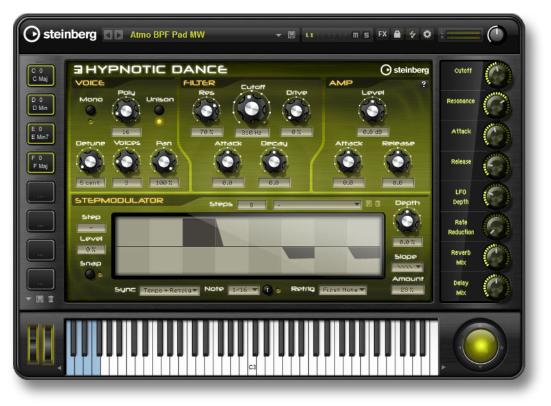Click the filter Res knob
The height and width of the screenshot is (406, 551).
pyautogui.click(x=206, y=111)
